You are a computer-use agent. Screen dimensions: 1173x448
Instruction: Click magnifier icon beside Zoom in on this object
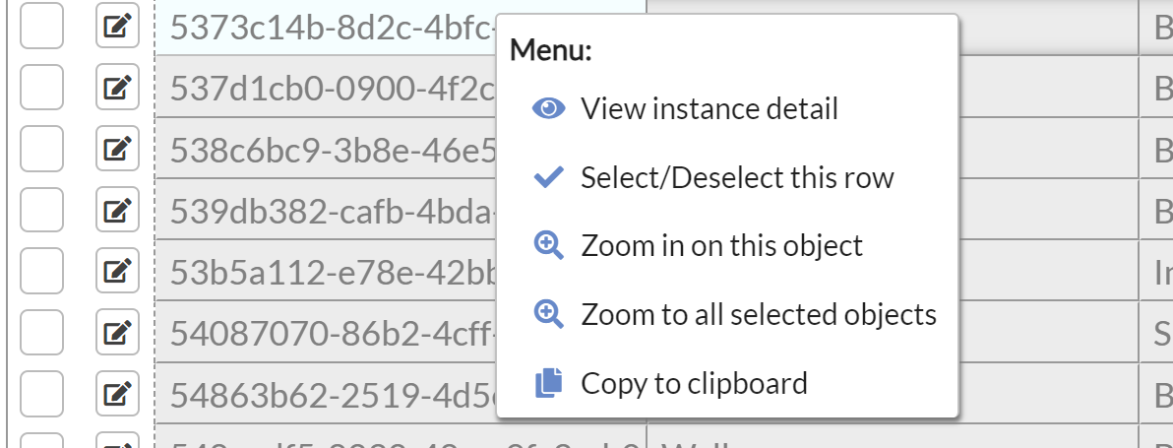click(x=548, y=245)
